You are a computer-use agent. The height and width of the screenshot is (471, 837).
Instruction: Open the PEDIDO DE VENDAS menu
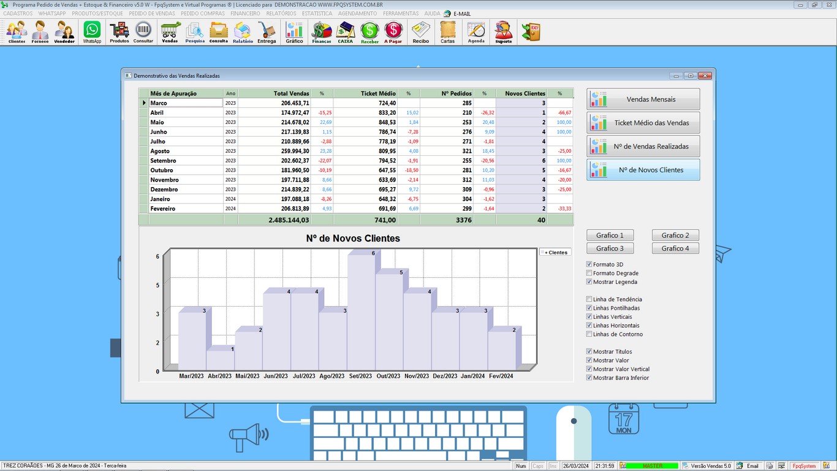click(x=152, y=13)
